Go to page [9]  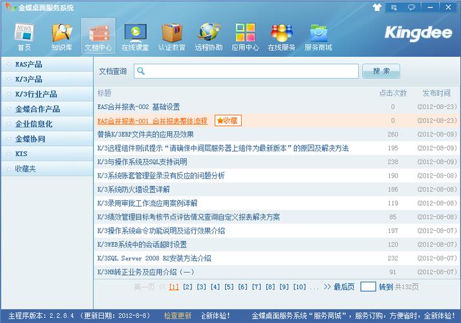(x=284, y=287)
